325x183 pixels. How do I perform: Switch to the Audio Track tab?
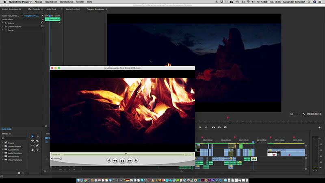pos(52,9)
